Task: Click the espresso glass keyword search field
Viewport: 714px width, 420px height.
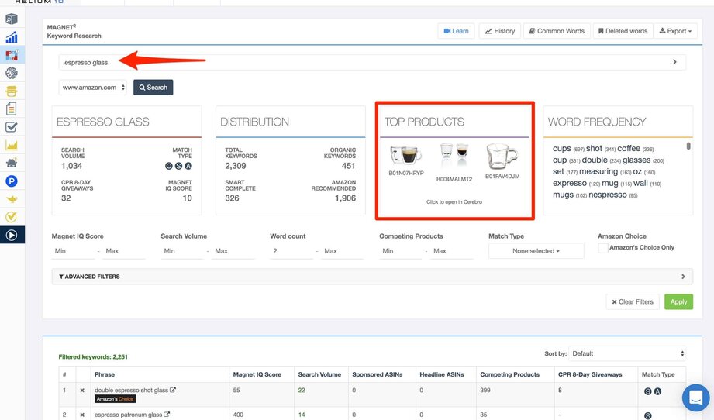Action: tap(372, 62)
